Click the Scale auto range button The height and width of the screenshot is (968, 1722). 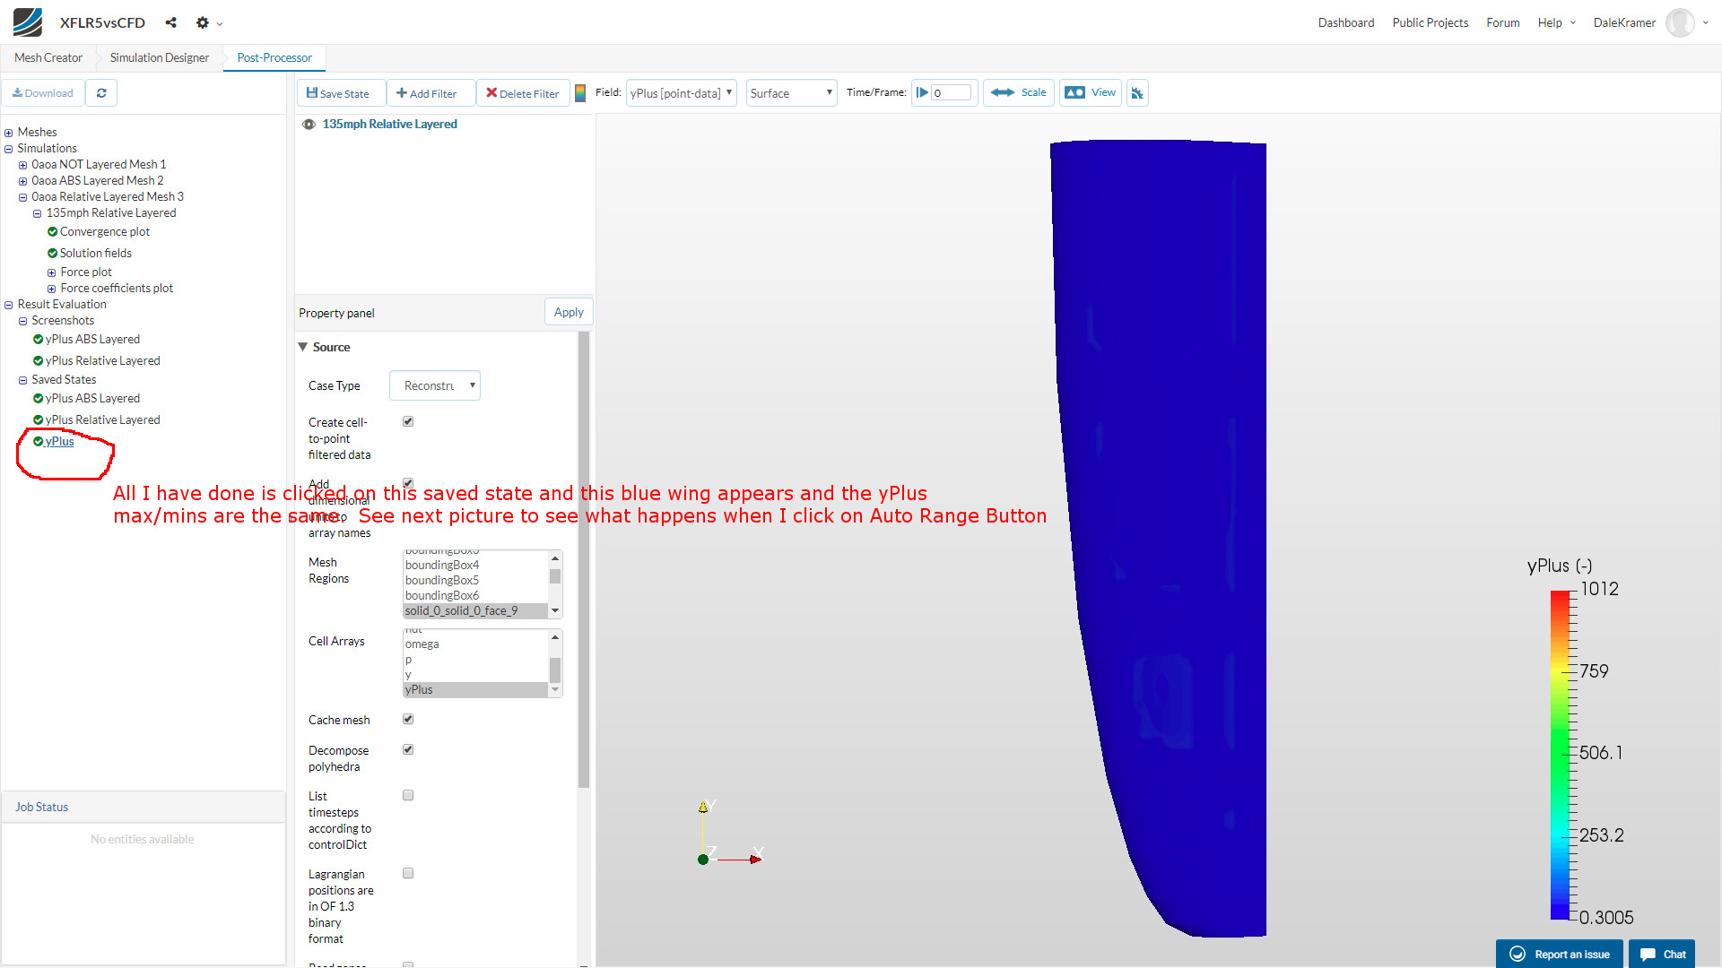[1019, 93]
